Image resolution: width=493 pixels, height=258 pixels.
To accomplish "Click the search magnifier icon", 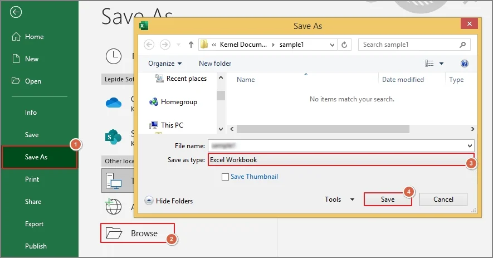I will (462, 45).
